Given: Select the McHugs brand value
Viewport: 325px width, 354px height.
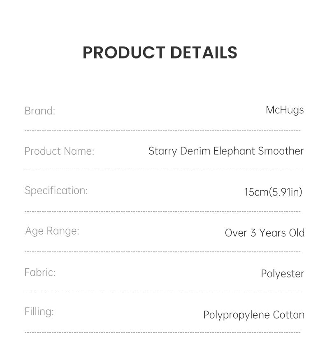Looking at the screenshot, I should click(x=285, y=110).
